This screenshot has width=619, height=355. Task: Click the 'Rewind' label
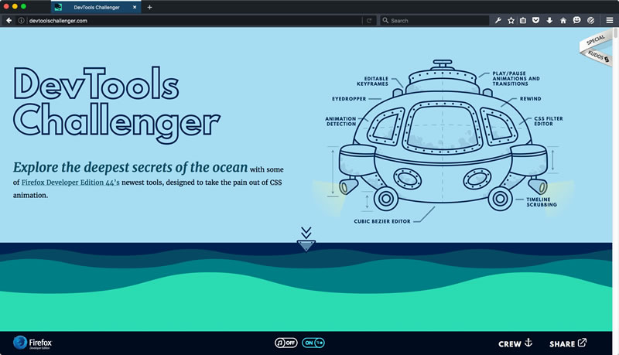point(531,99)
